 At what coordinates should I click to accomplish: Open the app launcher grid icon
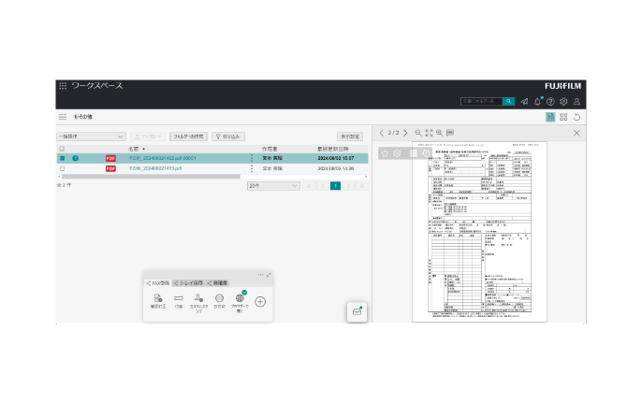click(63, 86)
